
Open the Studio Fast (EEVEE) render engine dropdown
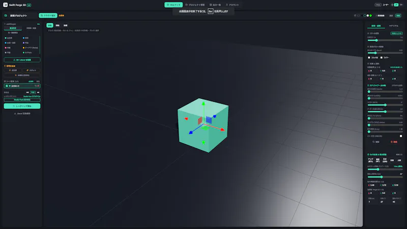tap(22, 100)
